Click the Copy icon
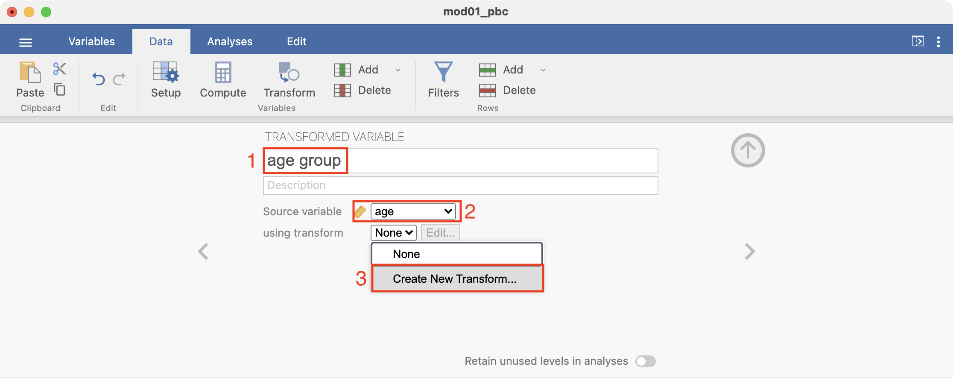953x378 pixels. 59,90
